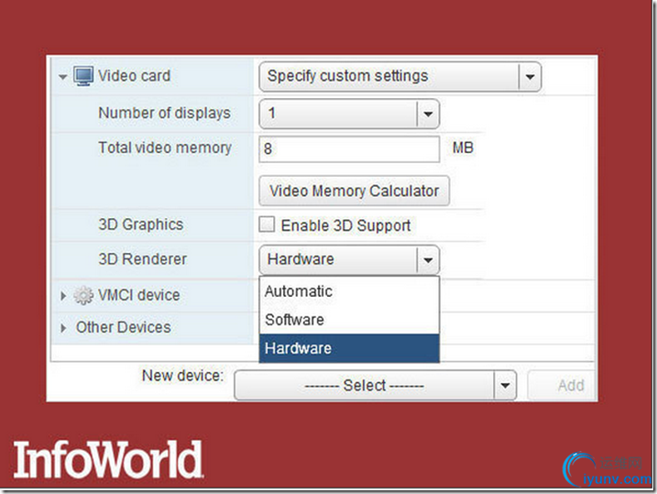The height and width of the screenshot is (494, 657).
Task: Open the Number of displays dropdown
Action: point(349,114)
